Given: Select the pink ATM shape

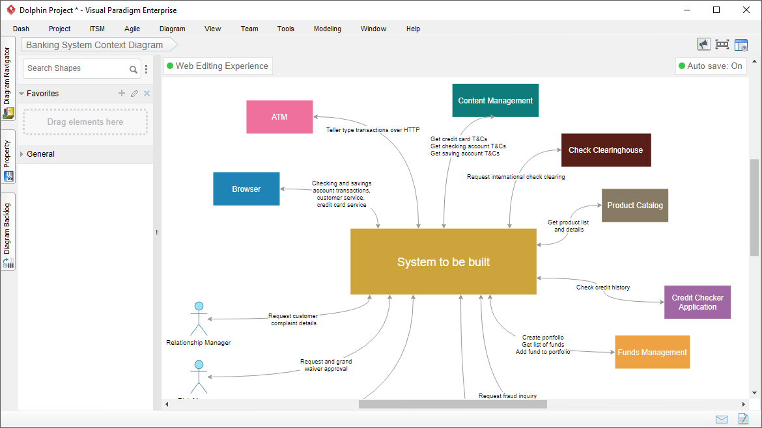Looking at the screenshot, I should click(x=279, y=117).
